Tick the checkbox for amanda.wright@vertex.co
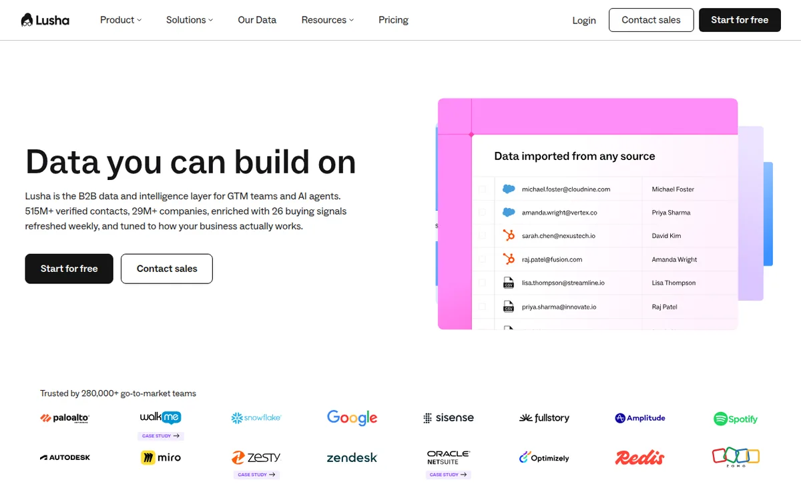 point(482,213)
